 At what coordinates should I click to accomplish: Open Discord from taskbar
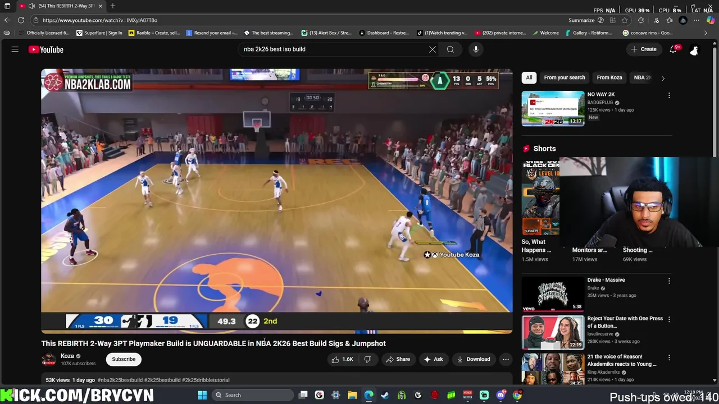coord(500,395)
